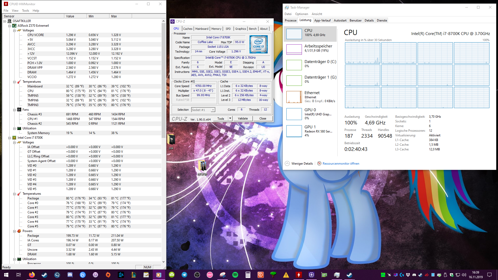Collapse the Voltages tree in HWMonitor
This screenshot has height=280, width=498.
[x=14, y=30]
